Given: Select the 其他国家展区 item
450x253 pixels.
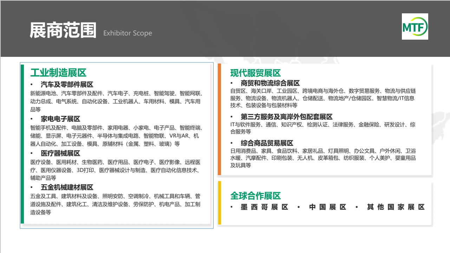Looking at the screenshot, I should [396, 207].
